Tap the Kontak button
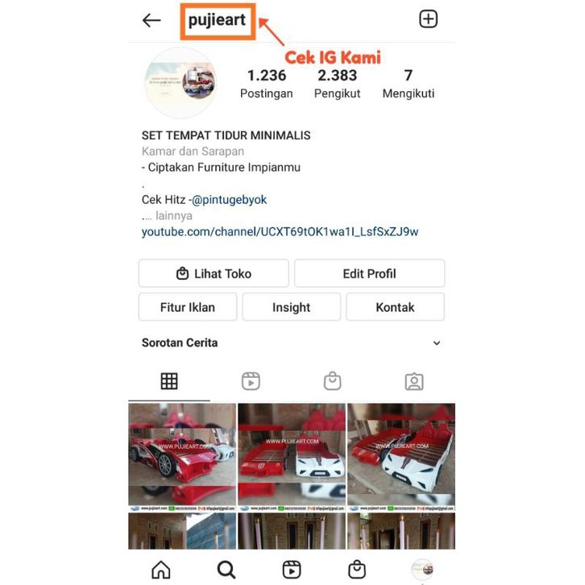585x585 pixels. click(395, 307)
